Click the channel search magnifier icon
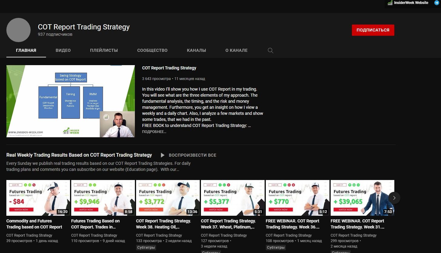441x253 pixels. pyautogui.click(x=271, y=51)
